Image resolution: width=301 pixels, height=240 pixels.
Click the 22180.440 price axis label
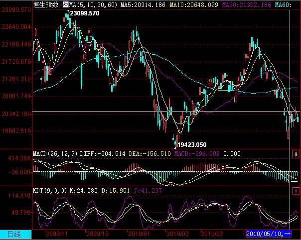(16, 44)
